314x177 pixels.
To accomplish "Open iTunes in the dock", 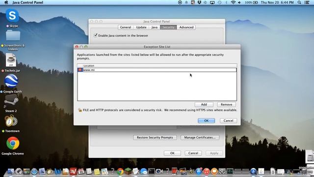I will tap(207, 172).
